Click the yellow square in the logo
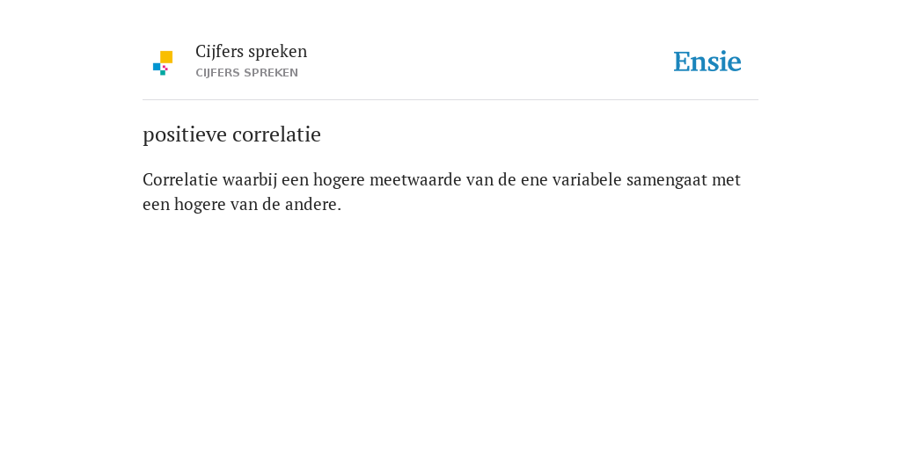901x450 pixels. point(166,57)
